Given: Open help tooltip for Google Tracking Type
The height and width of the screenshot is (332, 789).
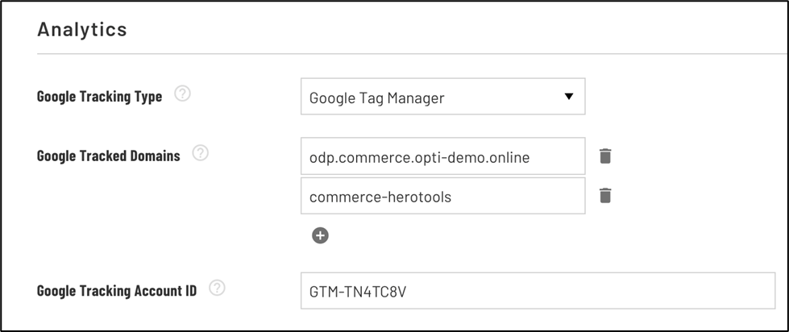Looking at the screenshot, I should (x=182, y=93).
